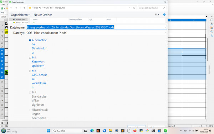
Task: Go forward in the save dialog navigation
Action: [16, 8]
